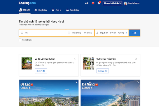159x106 pixels.
Task: Click the car icon for Thuê xe
Action: pos(53,10)
